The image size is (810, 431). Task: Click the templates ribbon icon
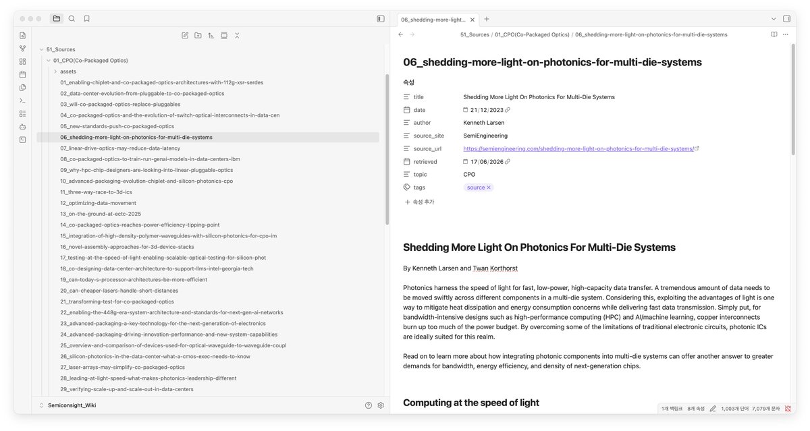[22, 88]
